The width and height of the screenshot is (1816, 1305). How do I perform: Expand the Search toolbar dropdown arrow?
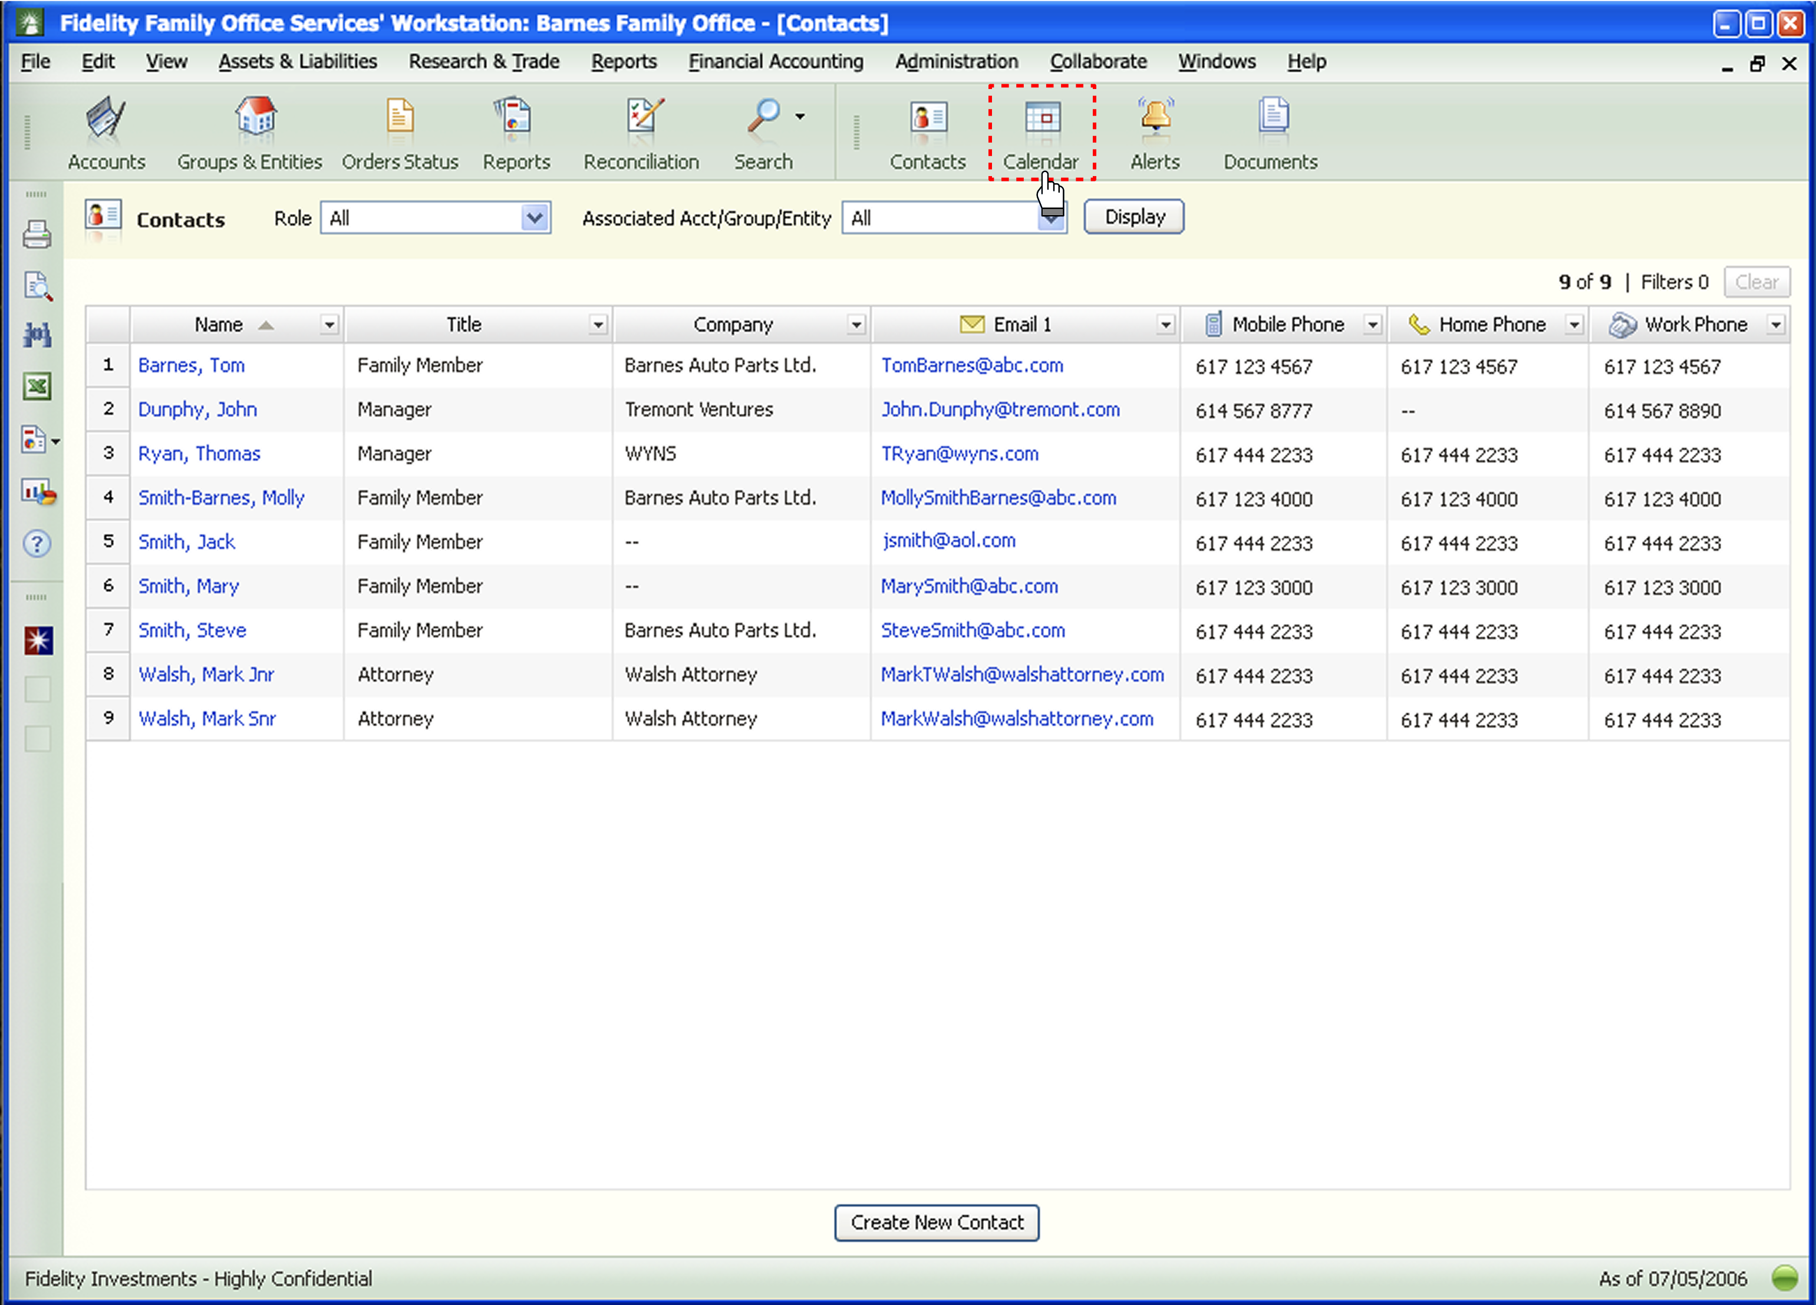pyautogui.click(x=800, y=117)
